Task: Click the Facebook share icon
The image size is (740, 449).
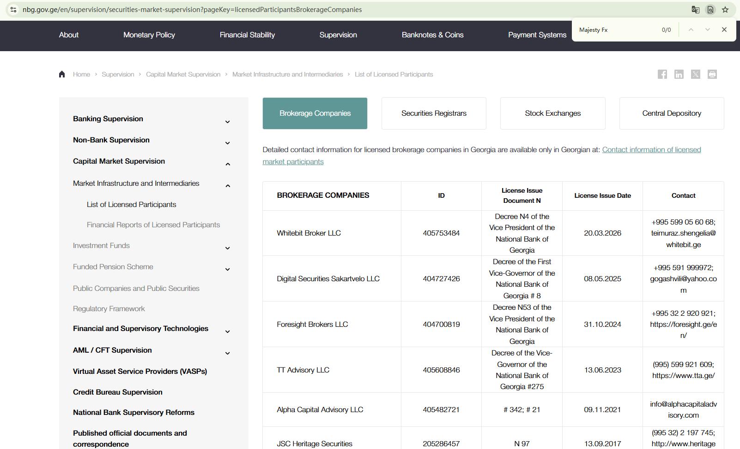Action: [x=662, y=74]
